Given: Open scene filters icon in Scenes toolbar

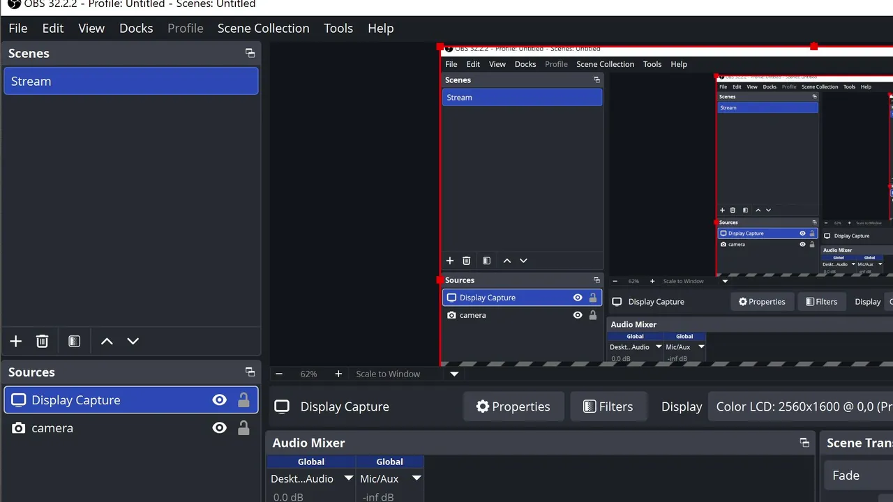Looking at the screenshot, I should point(74,341).
